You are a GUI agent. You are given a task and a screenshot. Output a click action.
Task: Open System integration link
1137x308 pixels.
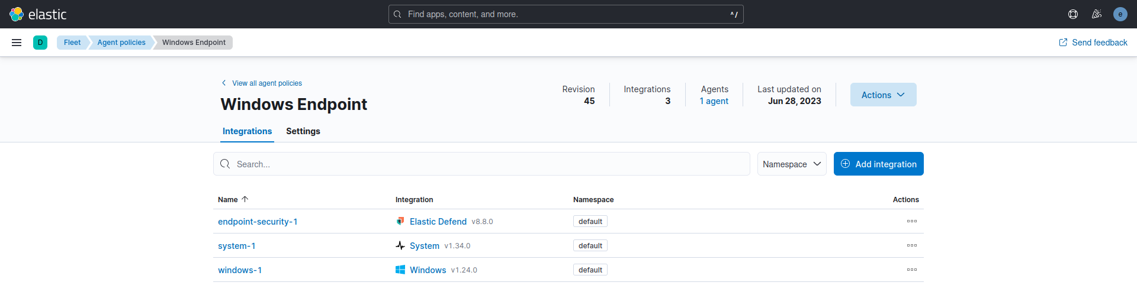tap(425, 245)
